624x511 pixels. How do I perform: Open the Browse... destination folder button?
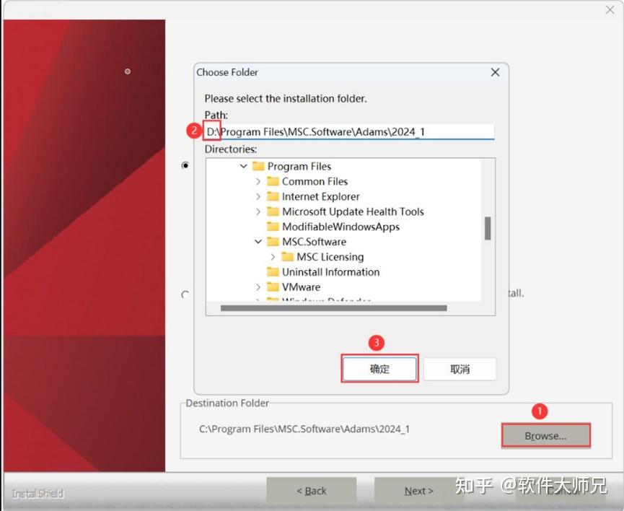tap(545, 436)
